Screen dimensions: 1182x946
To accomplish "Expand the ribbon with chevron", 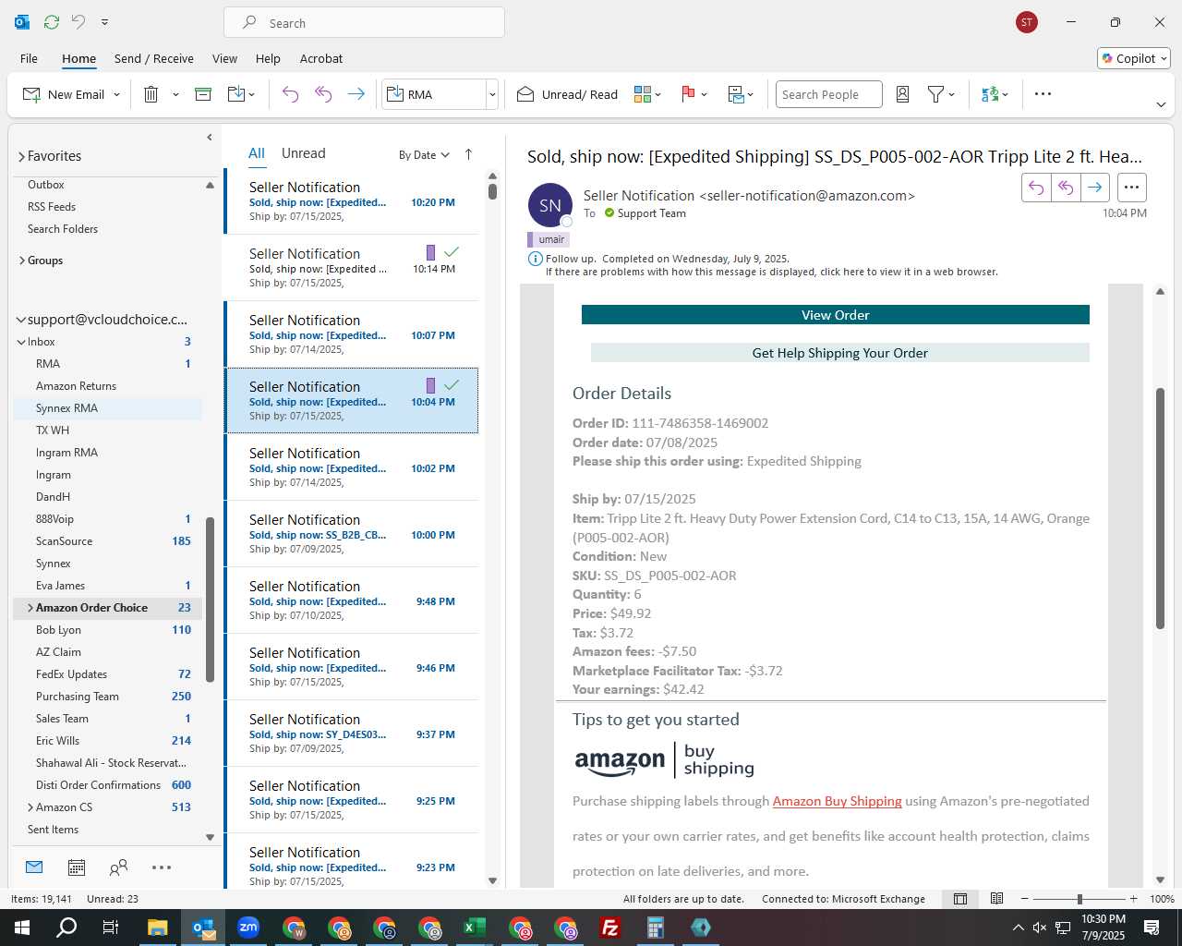I will 1161,104.
